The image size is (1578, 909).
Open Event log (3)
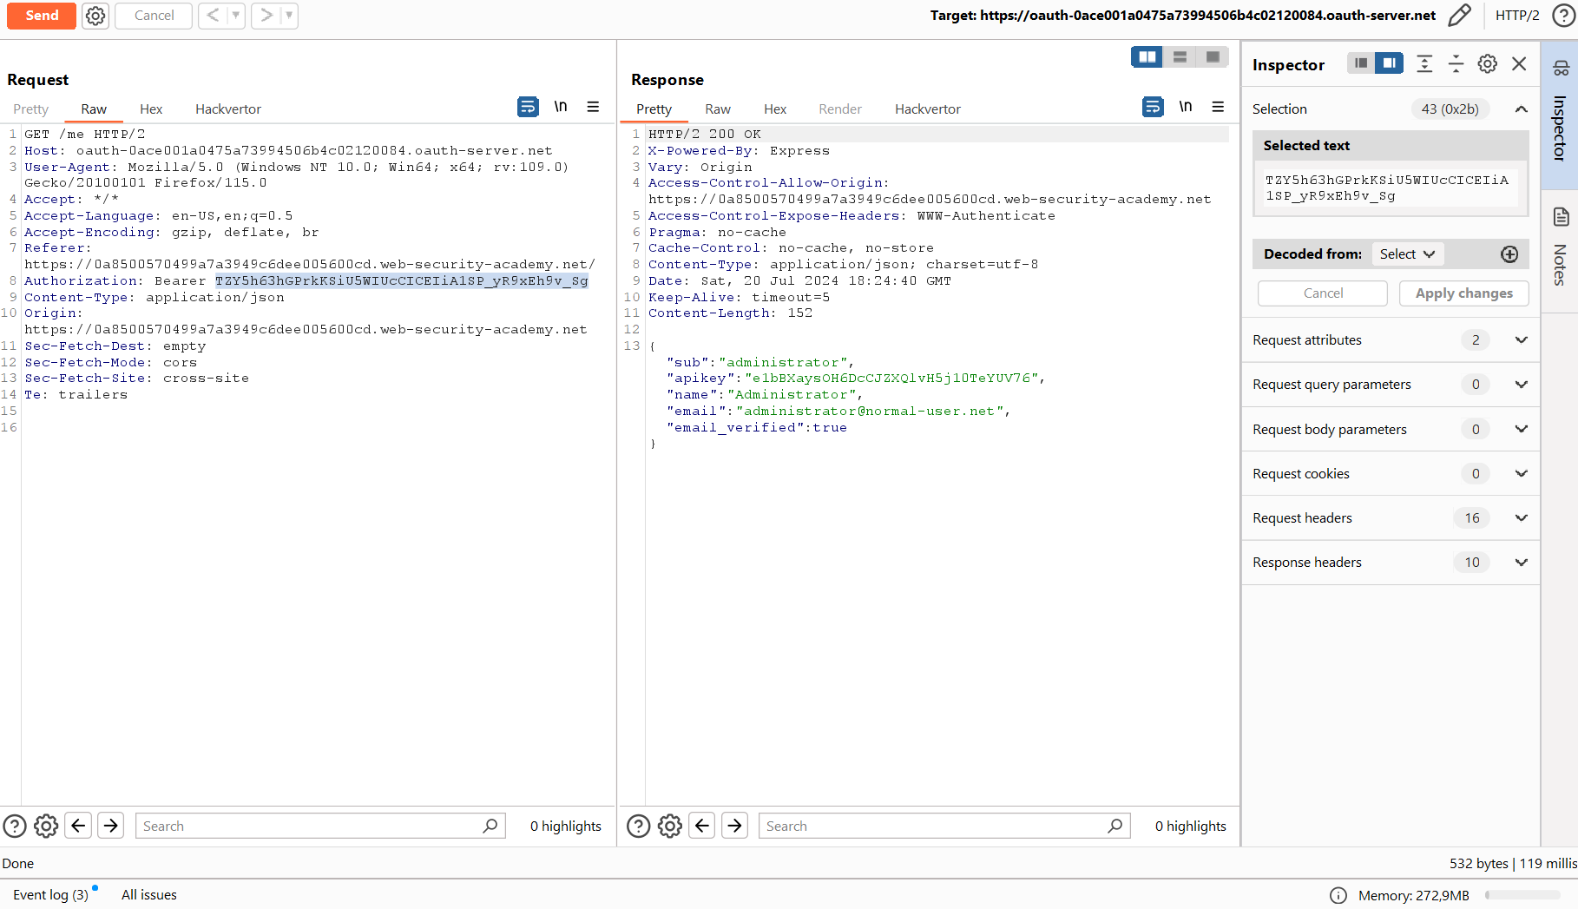[51, 895]
